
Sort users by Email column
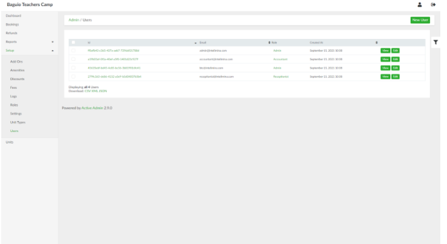pyautogui.click(x=203, y=43)
